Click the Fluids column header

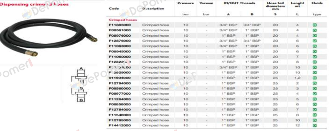pyautogui.click(x=317, y=3)
